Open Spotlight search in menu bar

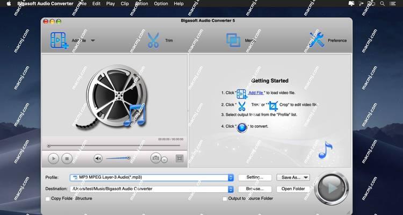[383, 4]
